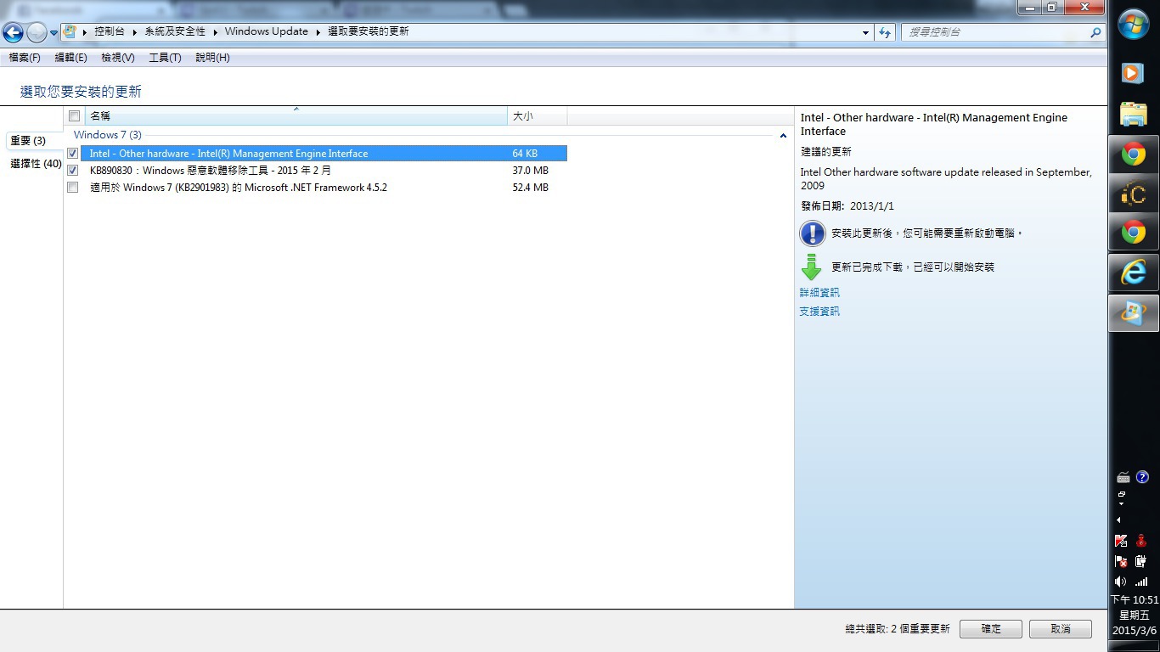This screenshot has width=1160, height=652.
Task: Expand the breadcrumb arrow after 系統及安全性
Action: 216,31
